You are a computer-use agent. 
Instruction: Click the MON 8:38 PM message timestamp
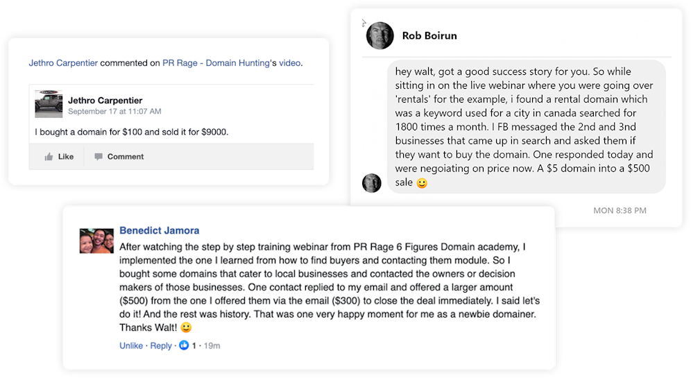(620, 210)
